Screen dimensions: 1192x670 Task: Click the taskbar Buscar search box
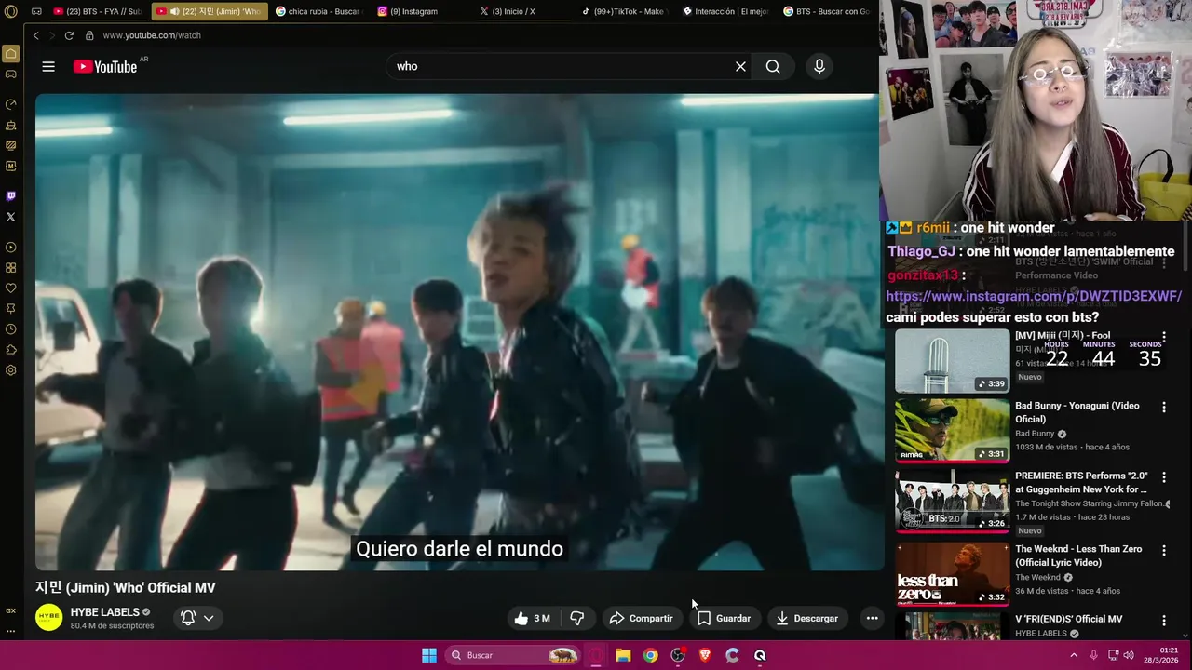pyautogui.click(x=513, y=655)
